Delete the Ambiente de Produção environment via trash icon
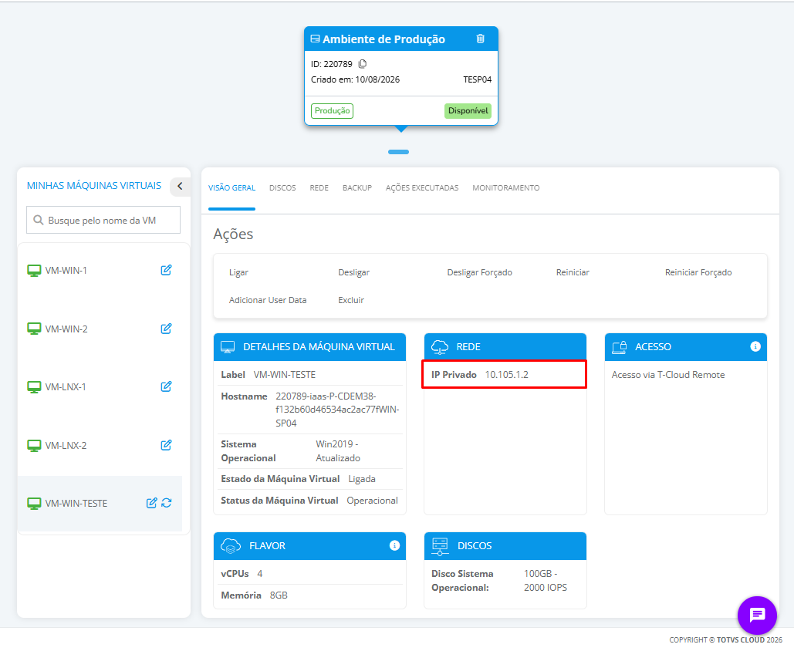This screenshot has width=794, height=651. pyautogui.click(x=480, y=39)
